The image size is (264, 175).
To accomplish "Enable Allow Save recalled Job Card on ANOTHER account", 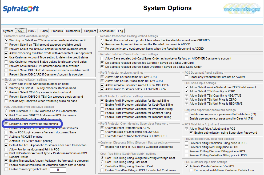I will pos(102,58).
